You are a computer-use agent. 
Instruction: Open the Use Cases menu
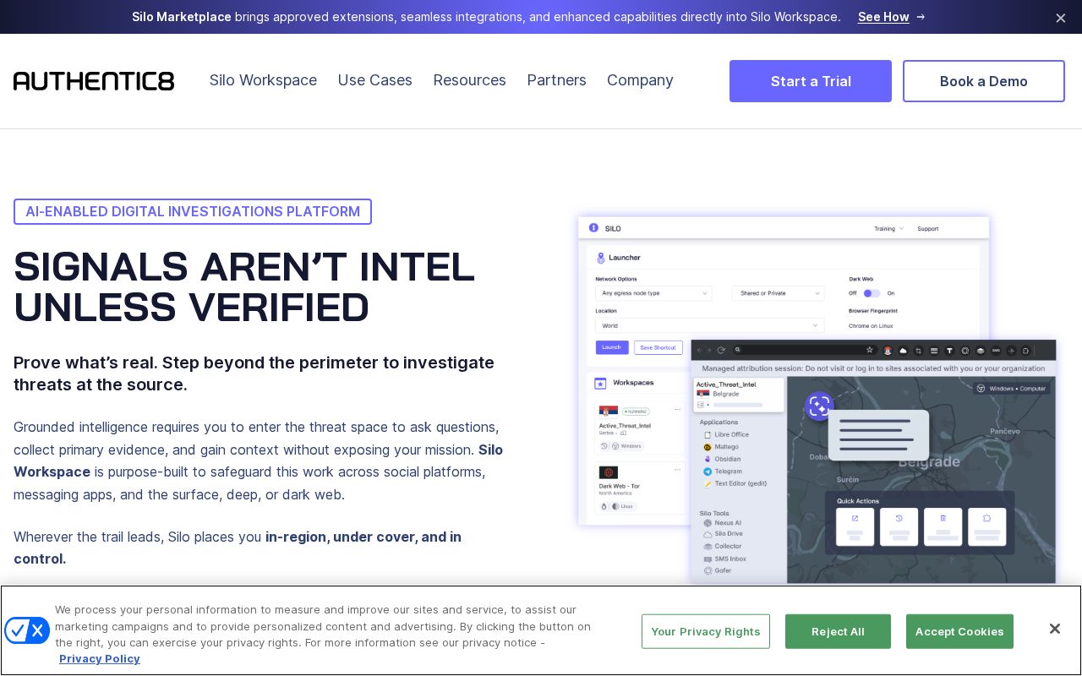[x=375, y=80]
